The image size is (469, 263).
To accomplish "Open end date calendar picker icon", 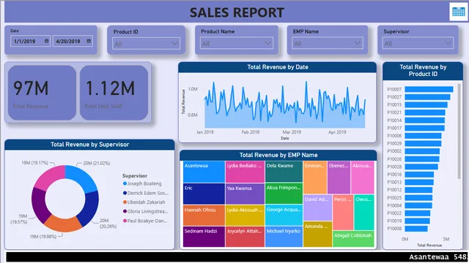I will pyautogui.click(x=89, y=41).
